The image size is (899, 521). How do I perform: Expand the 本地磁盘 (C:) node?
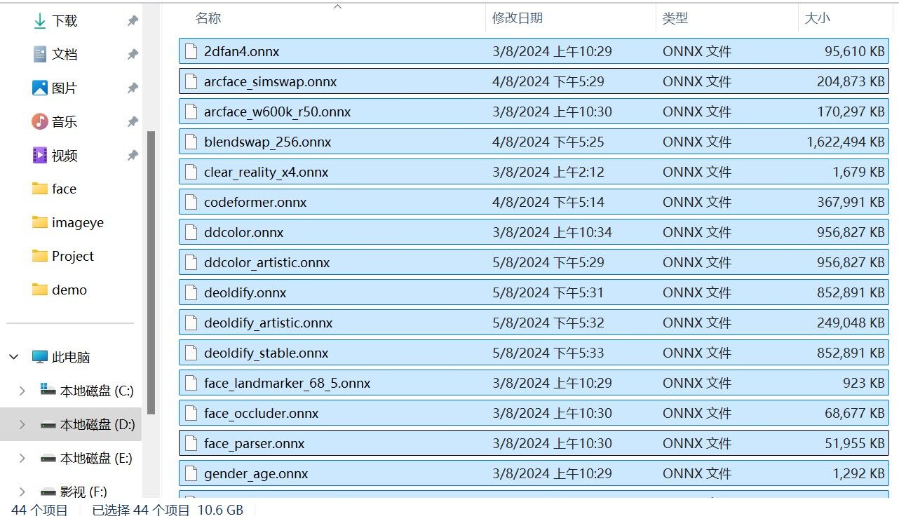pyautogui.click(x=22, y=391)
